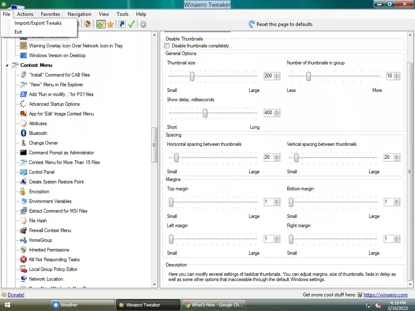Click the Thumbnail size value field showing 200
Image resolution: width=415 pixels, height=311 pixels.
click(269, 76)
